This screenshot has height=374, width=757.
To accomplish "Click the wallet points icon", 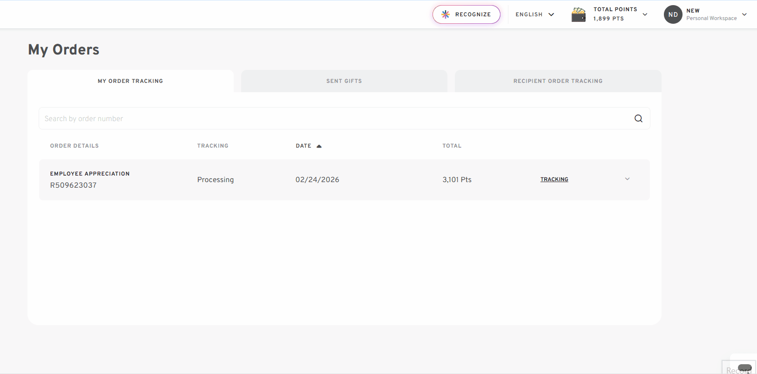I will pos(578,14).
